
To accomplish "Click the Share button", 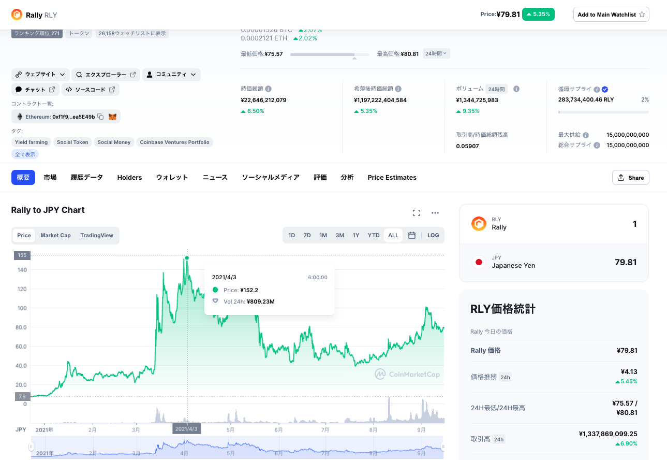I will click(630, 178).
